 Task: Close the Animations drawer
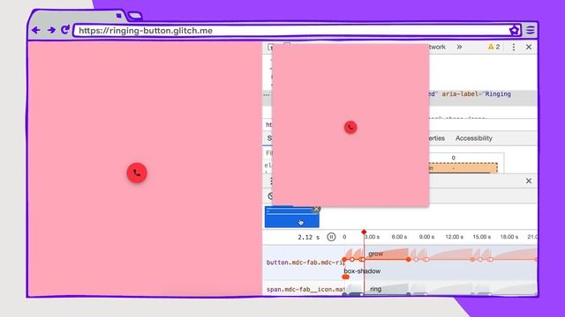(x=529, y=181)
